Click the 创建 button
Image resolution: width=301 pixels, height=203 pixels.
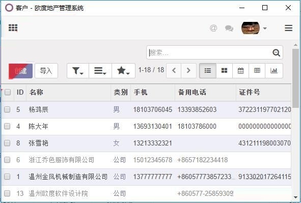(x=20, y=71)
